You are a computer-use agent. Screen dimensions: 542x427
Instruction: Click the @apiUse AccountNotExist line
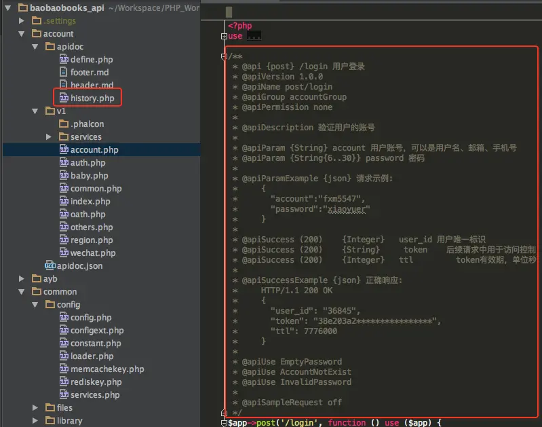point(296,372)
